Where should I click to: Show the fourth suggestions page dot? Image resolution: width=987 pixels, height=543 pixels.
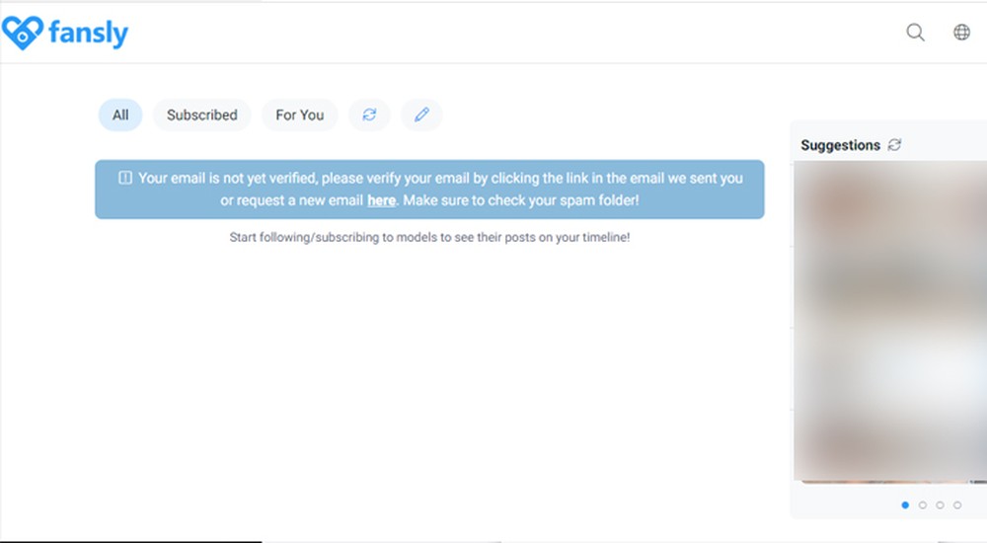pyautogui.click(x=957, y=504)
